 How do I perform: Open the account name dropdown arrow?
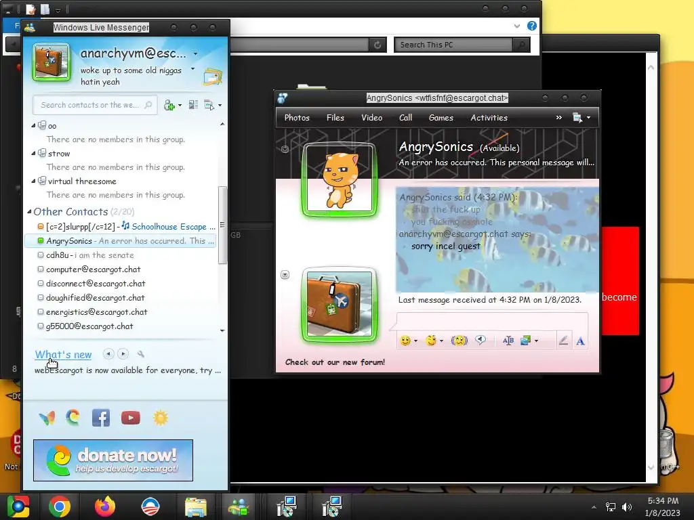pos(196,54)
